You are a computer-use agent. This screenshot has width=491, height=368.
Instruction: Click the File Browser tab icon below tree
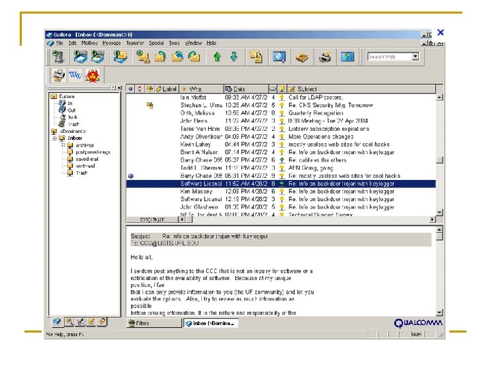[69, 322]
